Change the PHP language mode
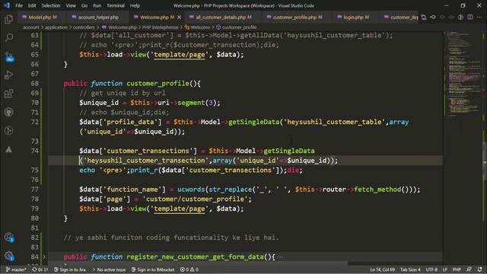The height and width of the screenshot is (274, 487). [457, 269]
